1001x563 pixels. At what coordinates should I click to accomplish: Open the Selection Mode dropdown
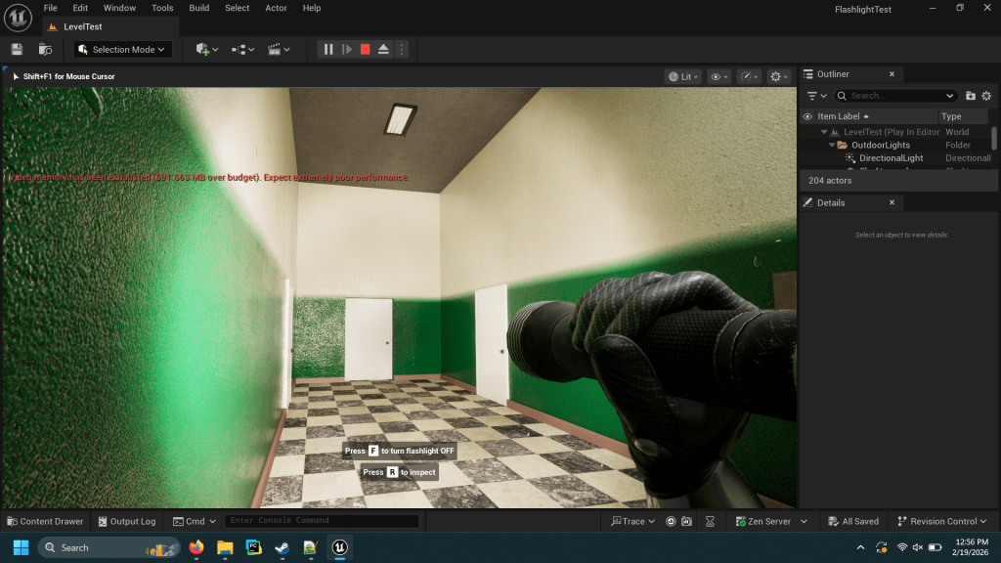pyautogui.click(x=124, y=49)
